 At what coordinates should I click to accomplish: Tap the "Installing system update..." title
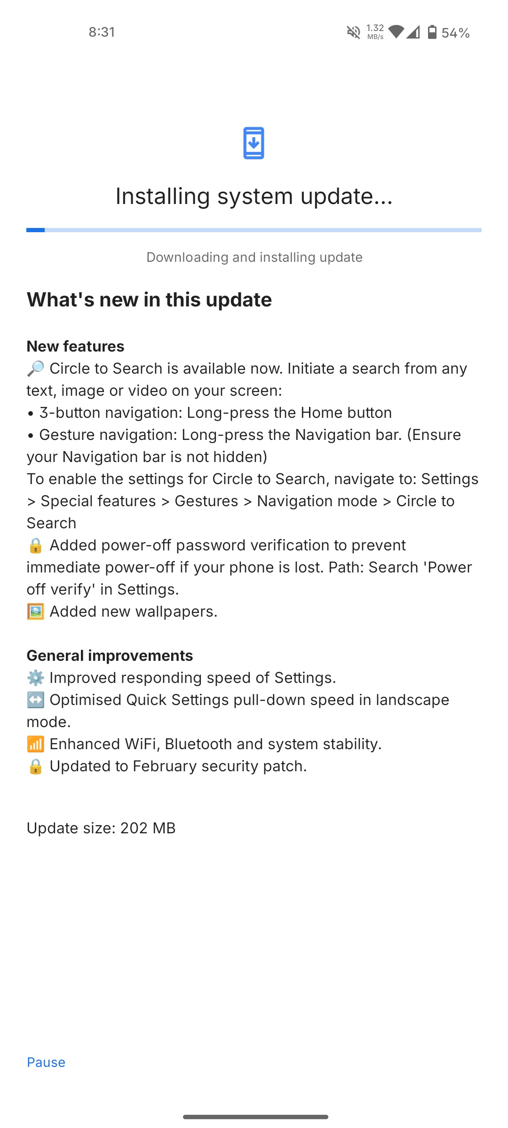click(x=254, y=196)
